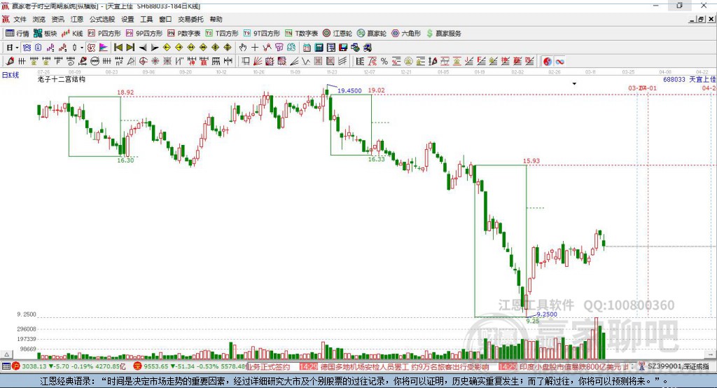Open the 资讯 menu
The image size is (717, 388).
[x=57, y=19]
